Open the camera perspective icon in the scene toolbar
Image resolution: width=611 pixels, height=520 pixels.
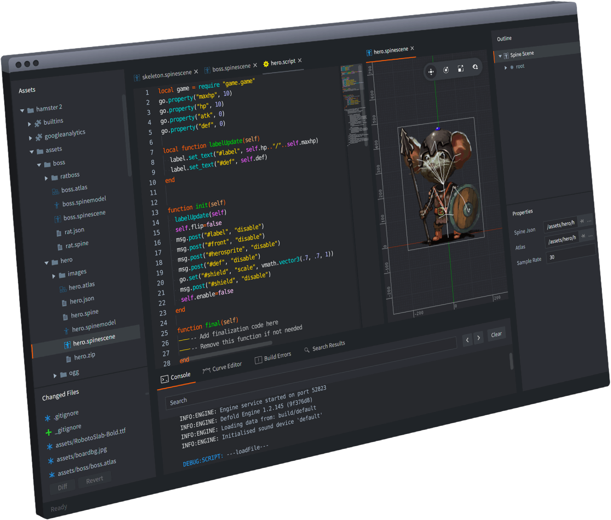click(476, 68)
